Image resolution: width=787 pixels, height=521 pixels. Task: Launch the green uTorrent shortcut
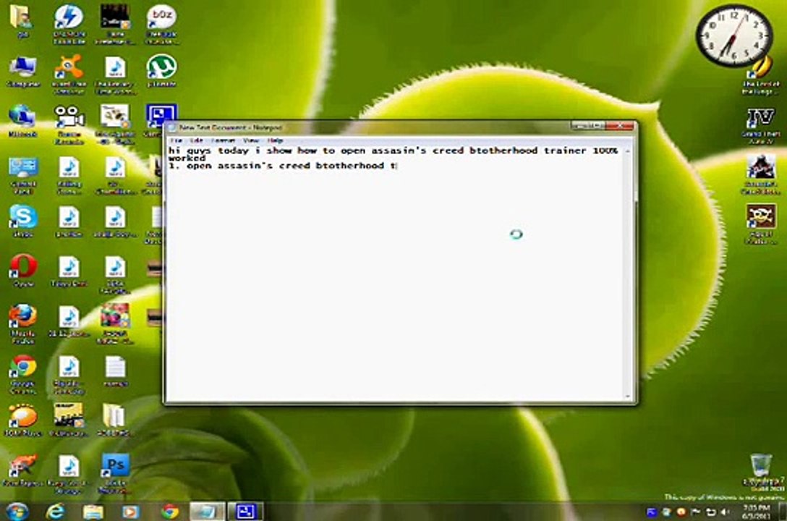point(161,71)
